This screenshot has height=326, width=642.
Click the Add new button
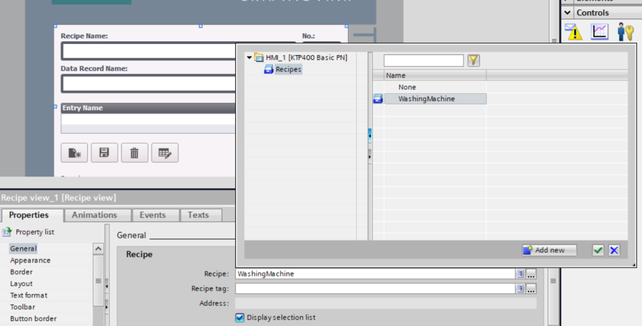(549, 250)
